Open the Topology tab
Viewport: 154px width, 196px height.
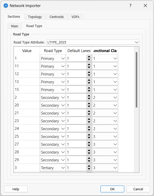(35, 17)
